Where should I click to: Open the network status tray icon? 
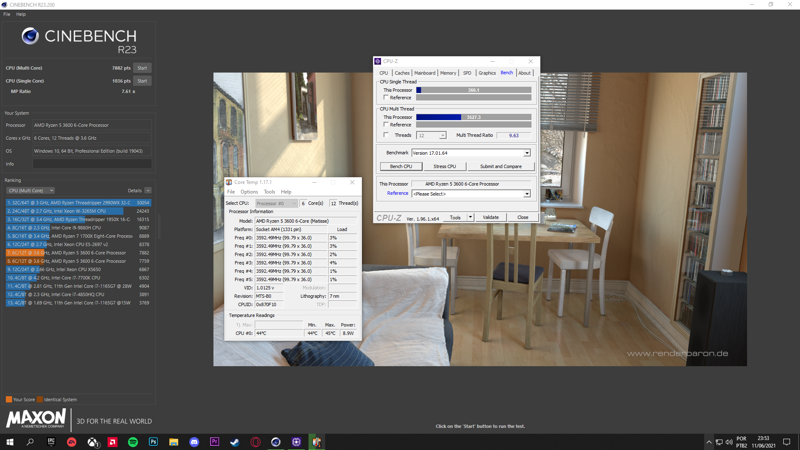(x=719, y=442)
